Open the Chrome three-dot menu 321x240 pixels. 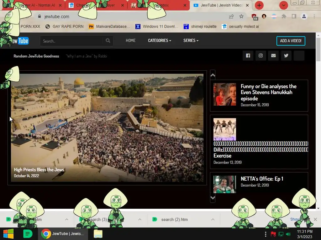[x=314, y=16]
